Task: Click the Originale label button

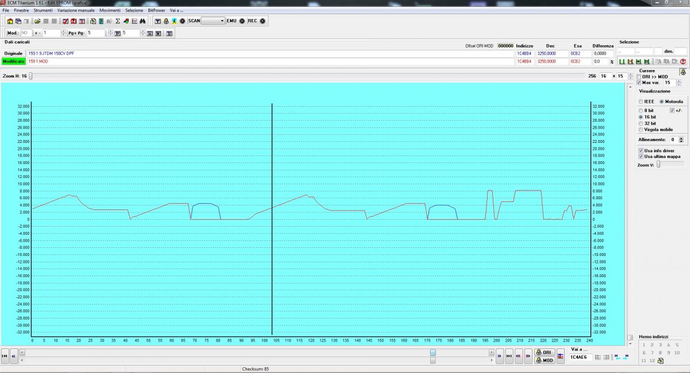Action: click(13, 53)
